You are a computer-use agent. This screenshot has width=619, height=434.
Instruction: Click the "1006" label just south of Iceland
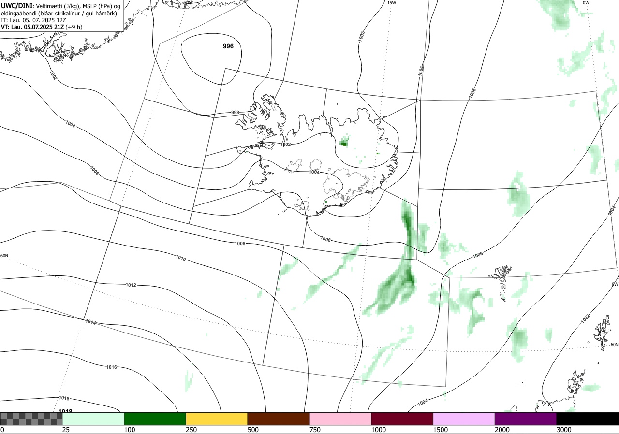(x=325, y=240)
